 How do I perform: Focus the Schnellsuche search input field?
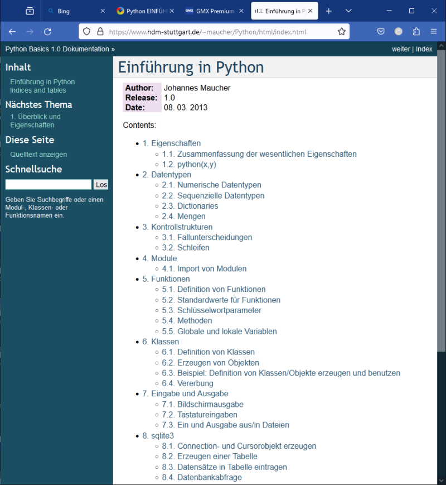tap(48, 185)
